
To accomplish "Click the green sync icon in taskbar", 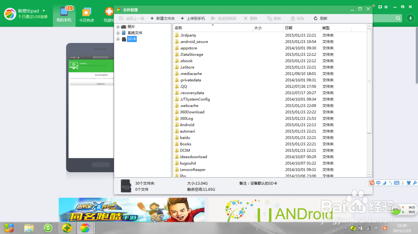I will point(48,228).
